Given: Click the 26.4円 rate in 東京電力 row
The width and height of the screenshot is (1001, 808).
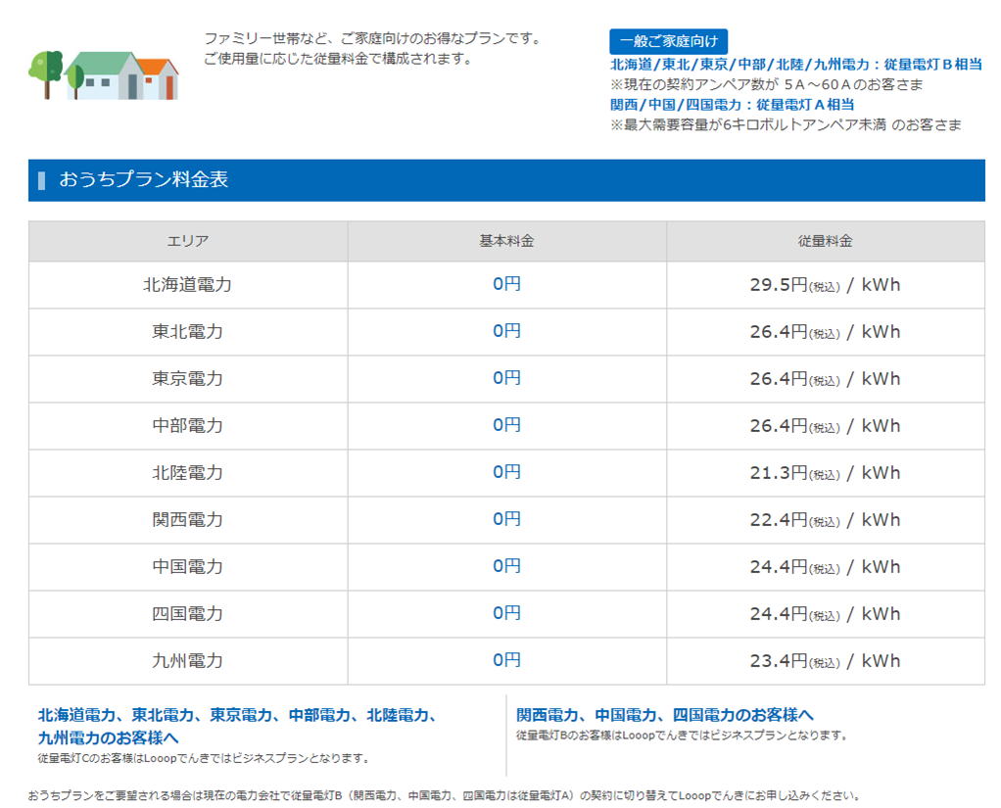Looking at the screenshot, I should tap(825, 378).
